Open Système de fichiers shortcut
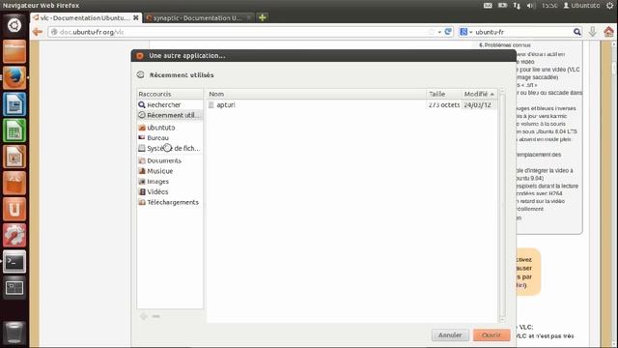Image resolution: width=618 pixels, height=348 pixels. (170, 148)
